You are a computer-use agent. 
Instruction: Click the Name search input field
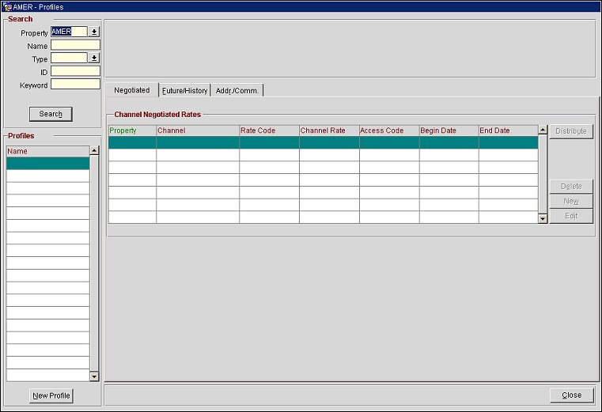pos(75,46)
